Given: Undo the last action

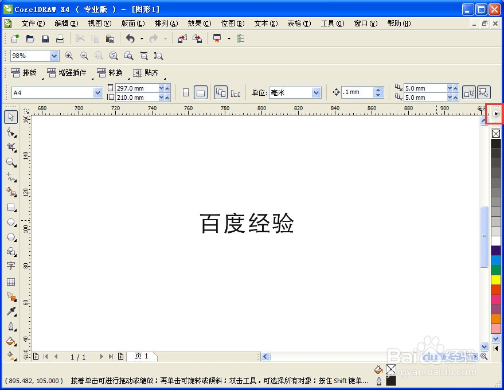Looking at the screenshot, I should (x=130, y=38).
